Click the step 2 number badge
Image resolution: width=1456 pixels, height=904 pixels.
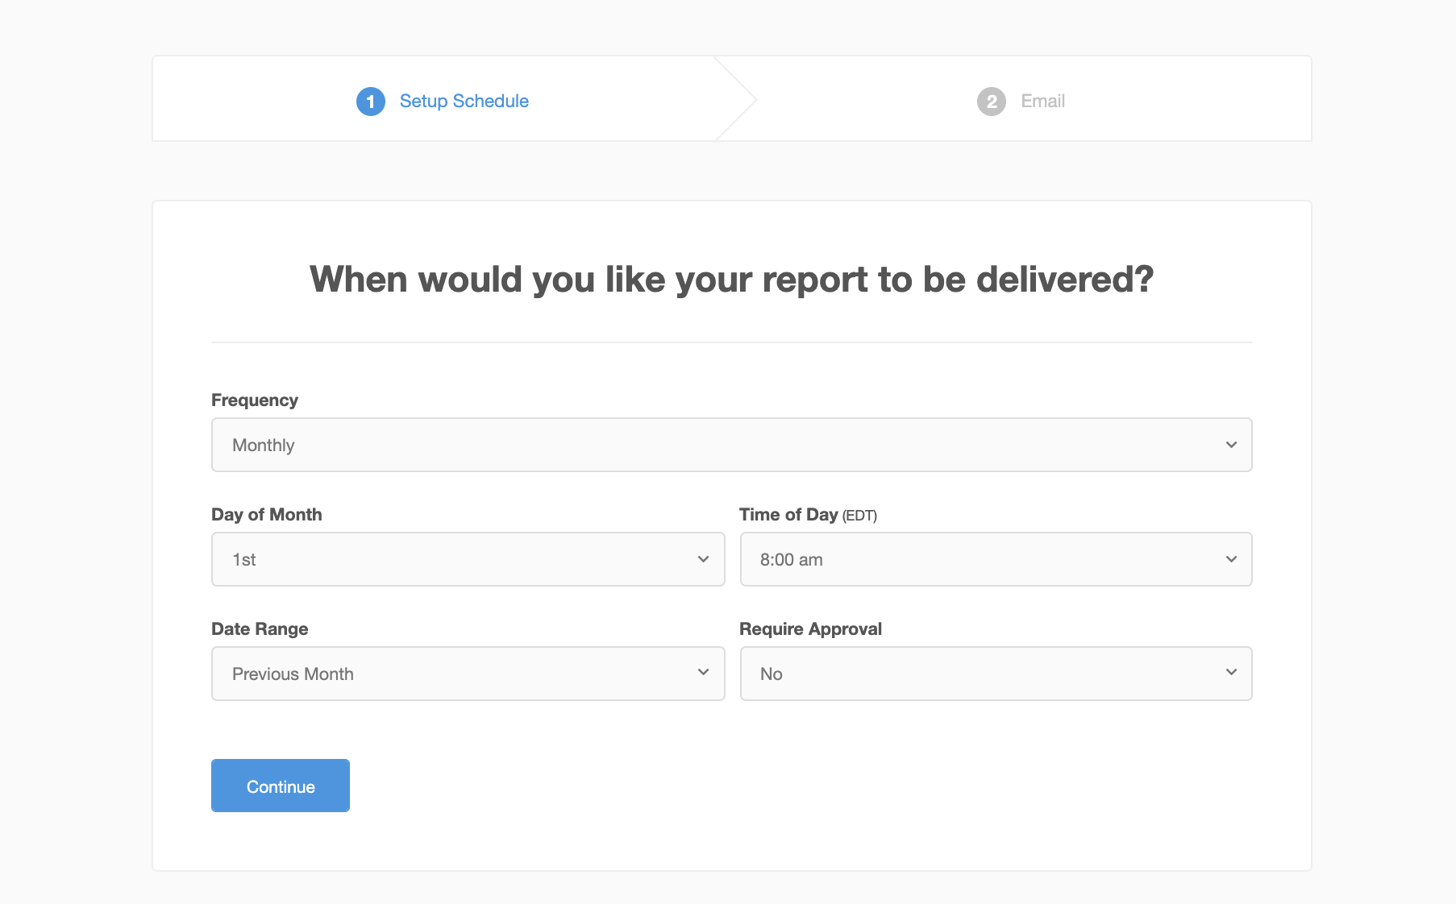pos(992,102)
